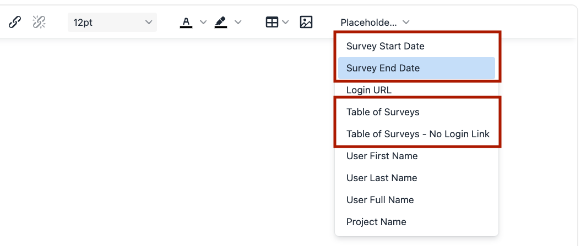Viewport: 586px width, 246px height.
Task: Click the insert link icon
Action: (14, 23)
